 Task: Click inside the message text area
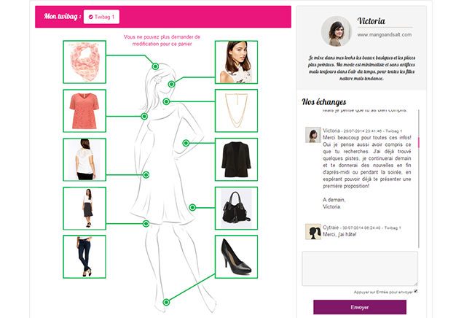pyautogui.click(x=360, y=269)
